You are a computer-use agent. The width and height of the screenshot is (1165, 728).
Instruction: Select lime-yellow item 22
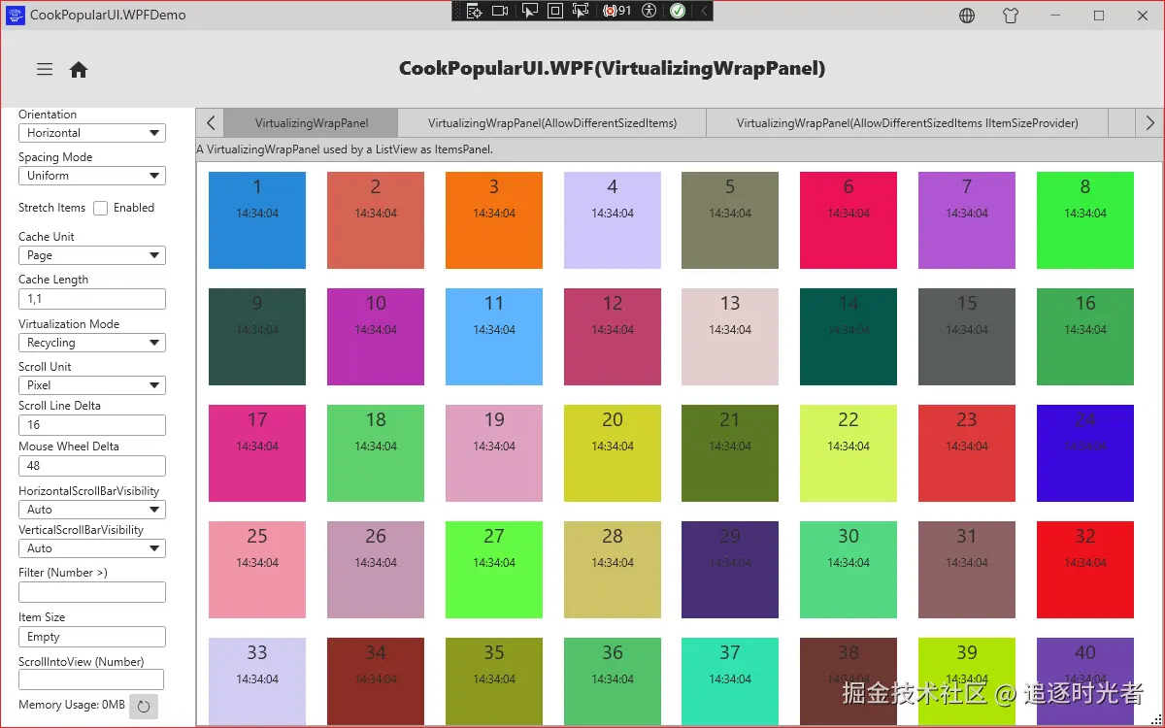pyautogui.click(x=849, y=453)
